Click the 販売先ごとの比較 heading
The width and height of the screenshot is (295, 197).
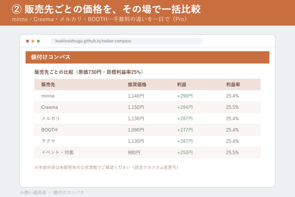89,72
